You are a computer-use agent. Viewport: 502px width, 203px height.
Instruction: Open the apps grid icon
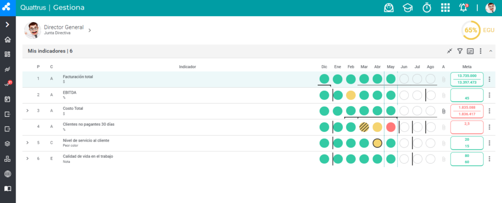pyautogui.click(x=445, y=8)
